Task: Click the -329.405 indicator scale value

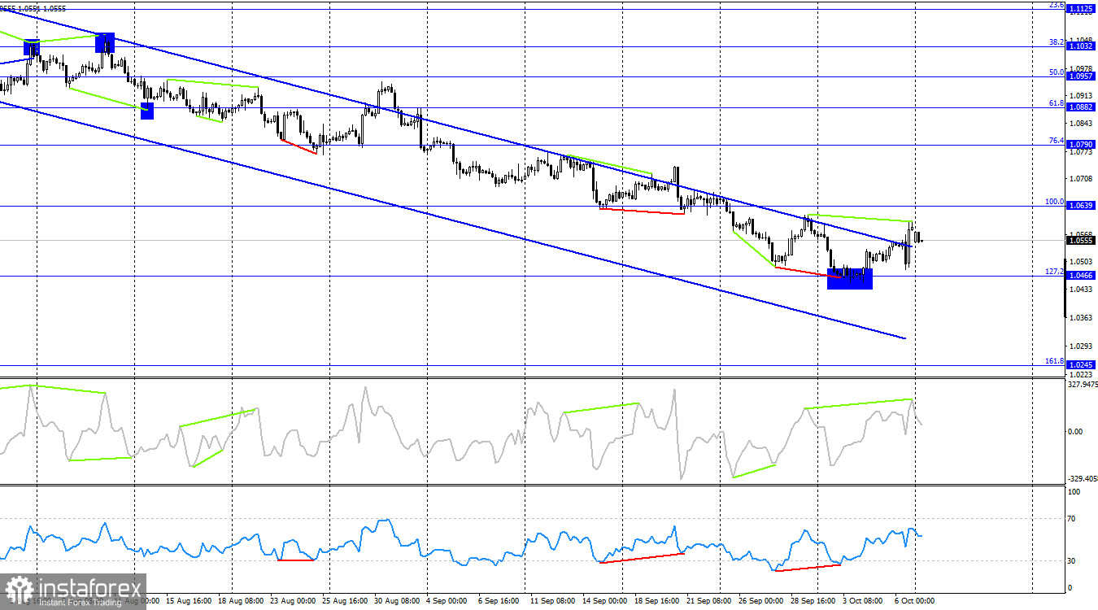Action: [1082, 480]
